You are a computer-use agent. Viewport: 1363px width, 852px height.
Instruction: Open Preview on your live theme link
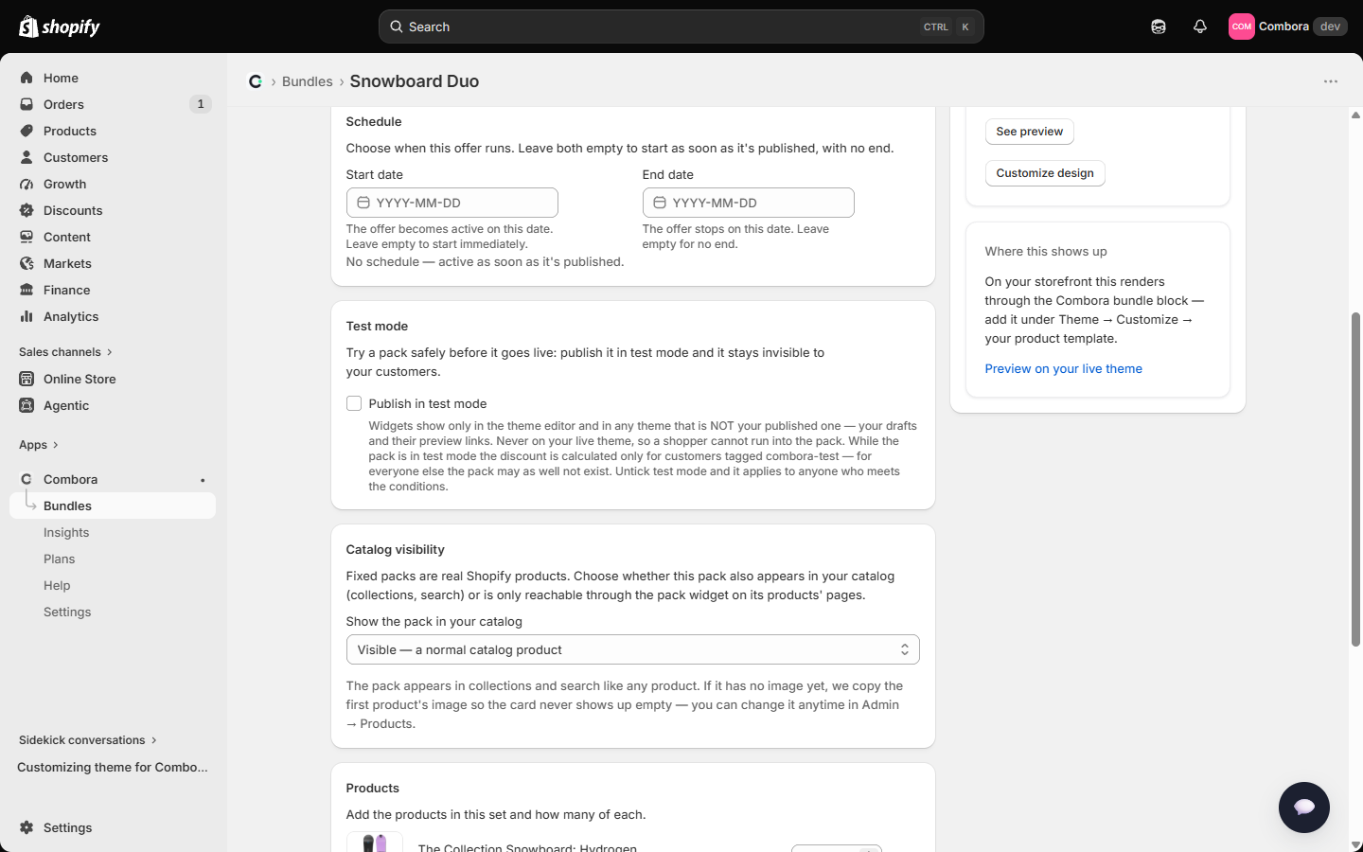pos(1063,369)
